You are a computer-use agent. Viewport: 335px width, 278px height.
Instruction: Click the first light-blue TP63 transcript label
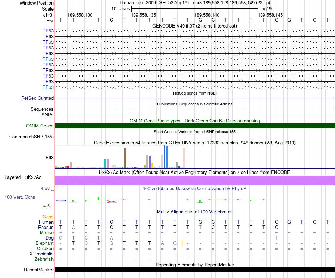coord(48,59)
